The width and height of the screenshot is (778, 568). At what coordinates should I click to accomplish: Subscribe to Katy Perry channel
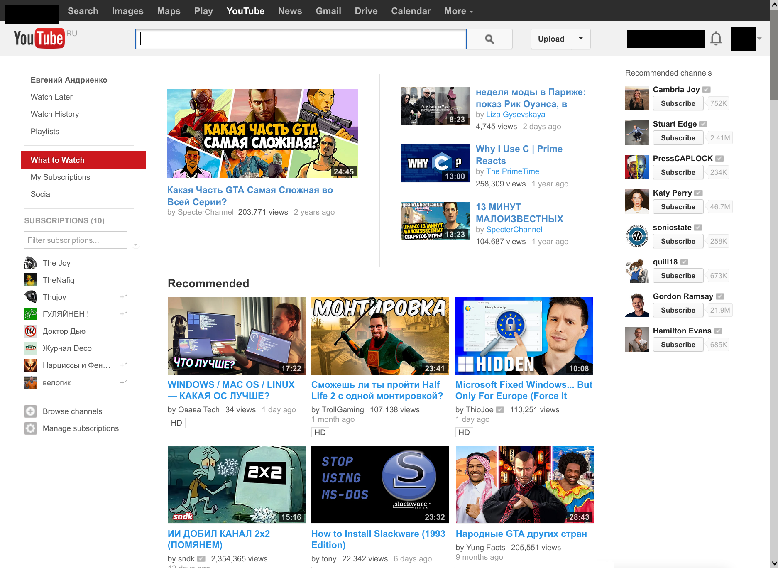point(678,207)
